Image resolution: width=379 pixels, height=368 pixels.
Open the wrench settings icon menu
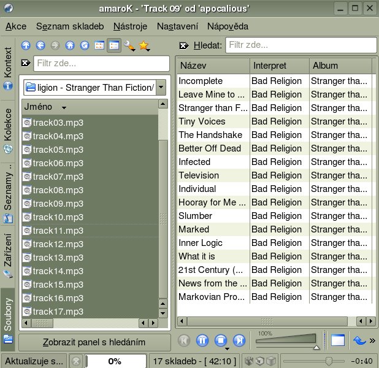[129, 45]
